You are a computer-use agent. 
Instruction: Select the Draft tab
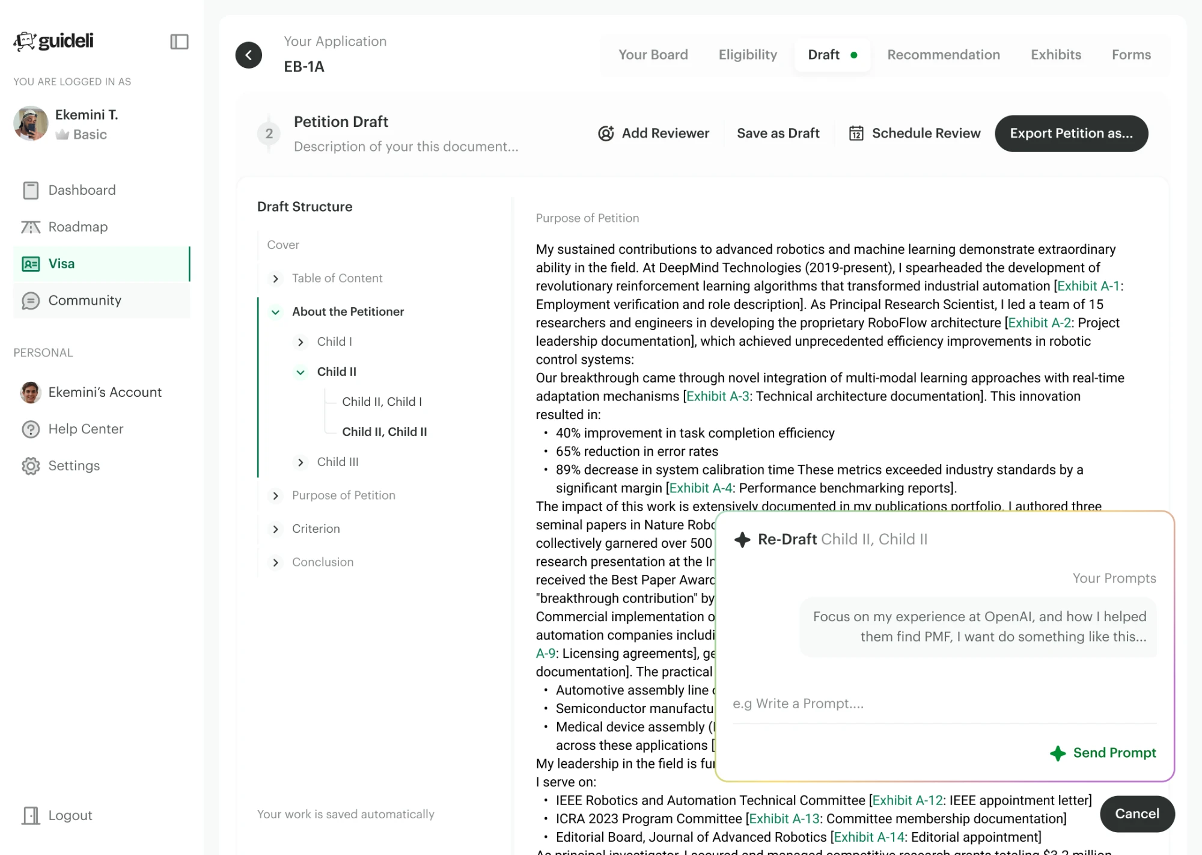coord(832,55)
